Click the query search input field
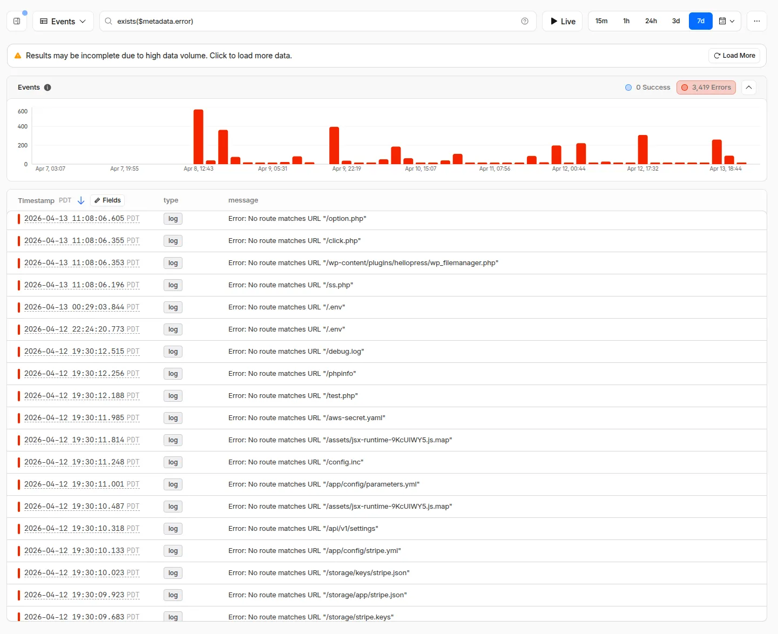The image size is (778, 634). point(317,21)
